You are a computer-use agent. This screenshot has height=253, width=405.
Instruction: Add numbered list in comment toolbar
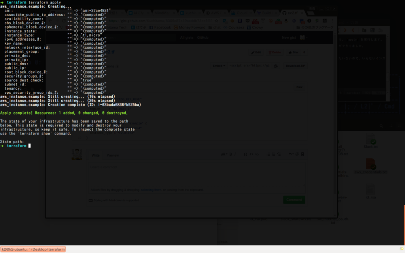coord(274,155)
